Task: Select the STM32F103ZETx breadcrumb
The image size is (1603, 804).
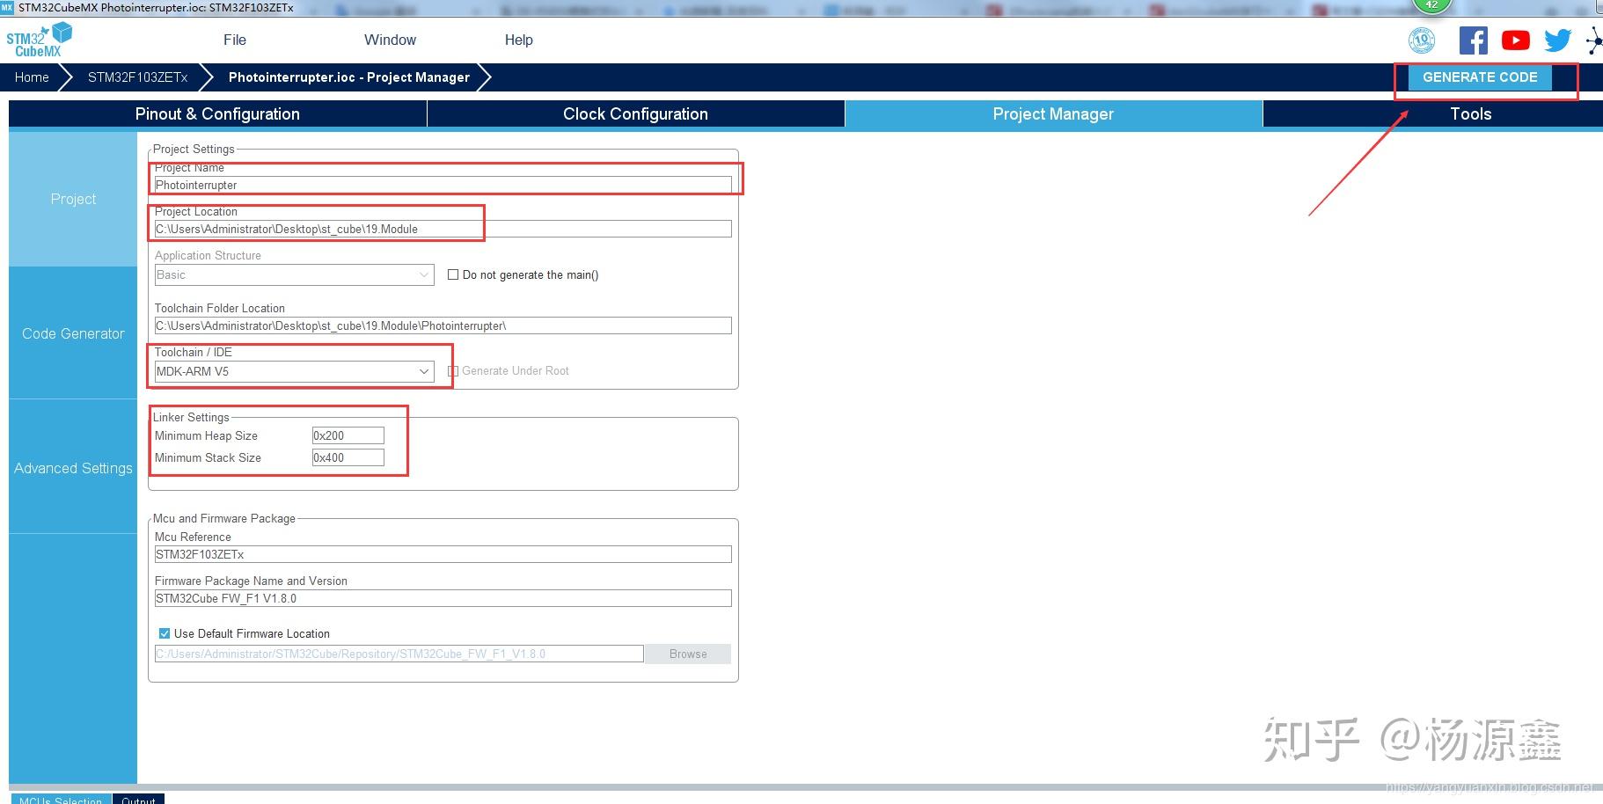Action: click(x=137, y=77)
